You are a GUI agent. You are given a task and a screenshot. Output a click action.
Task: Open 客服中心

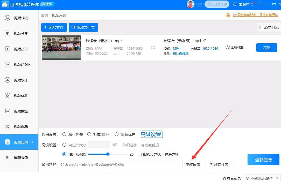pyautogui.click(x=243, y=4)
